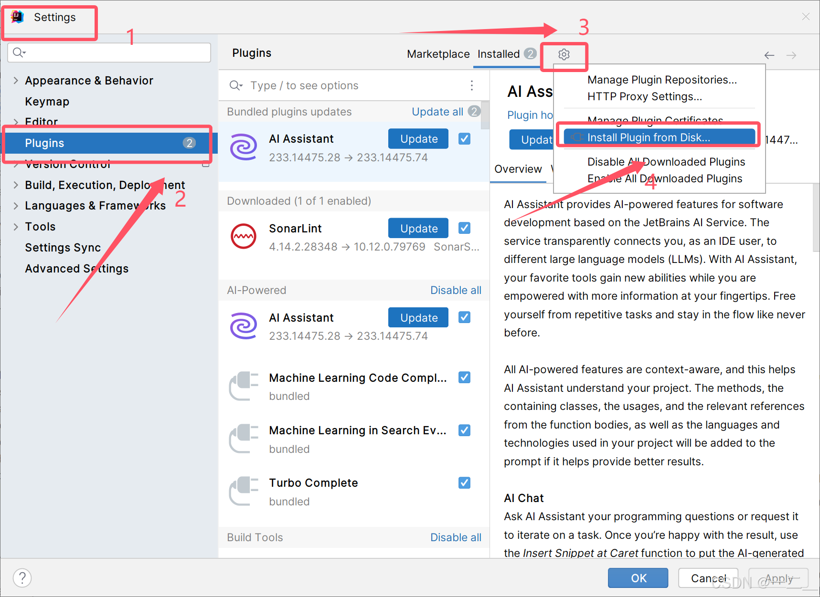
Task: Choose Install Plugin from Disk menu item
Action: 659,137
